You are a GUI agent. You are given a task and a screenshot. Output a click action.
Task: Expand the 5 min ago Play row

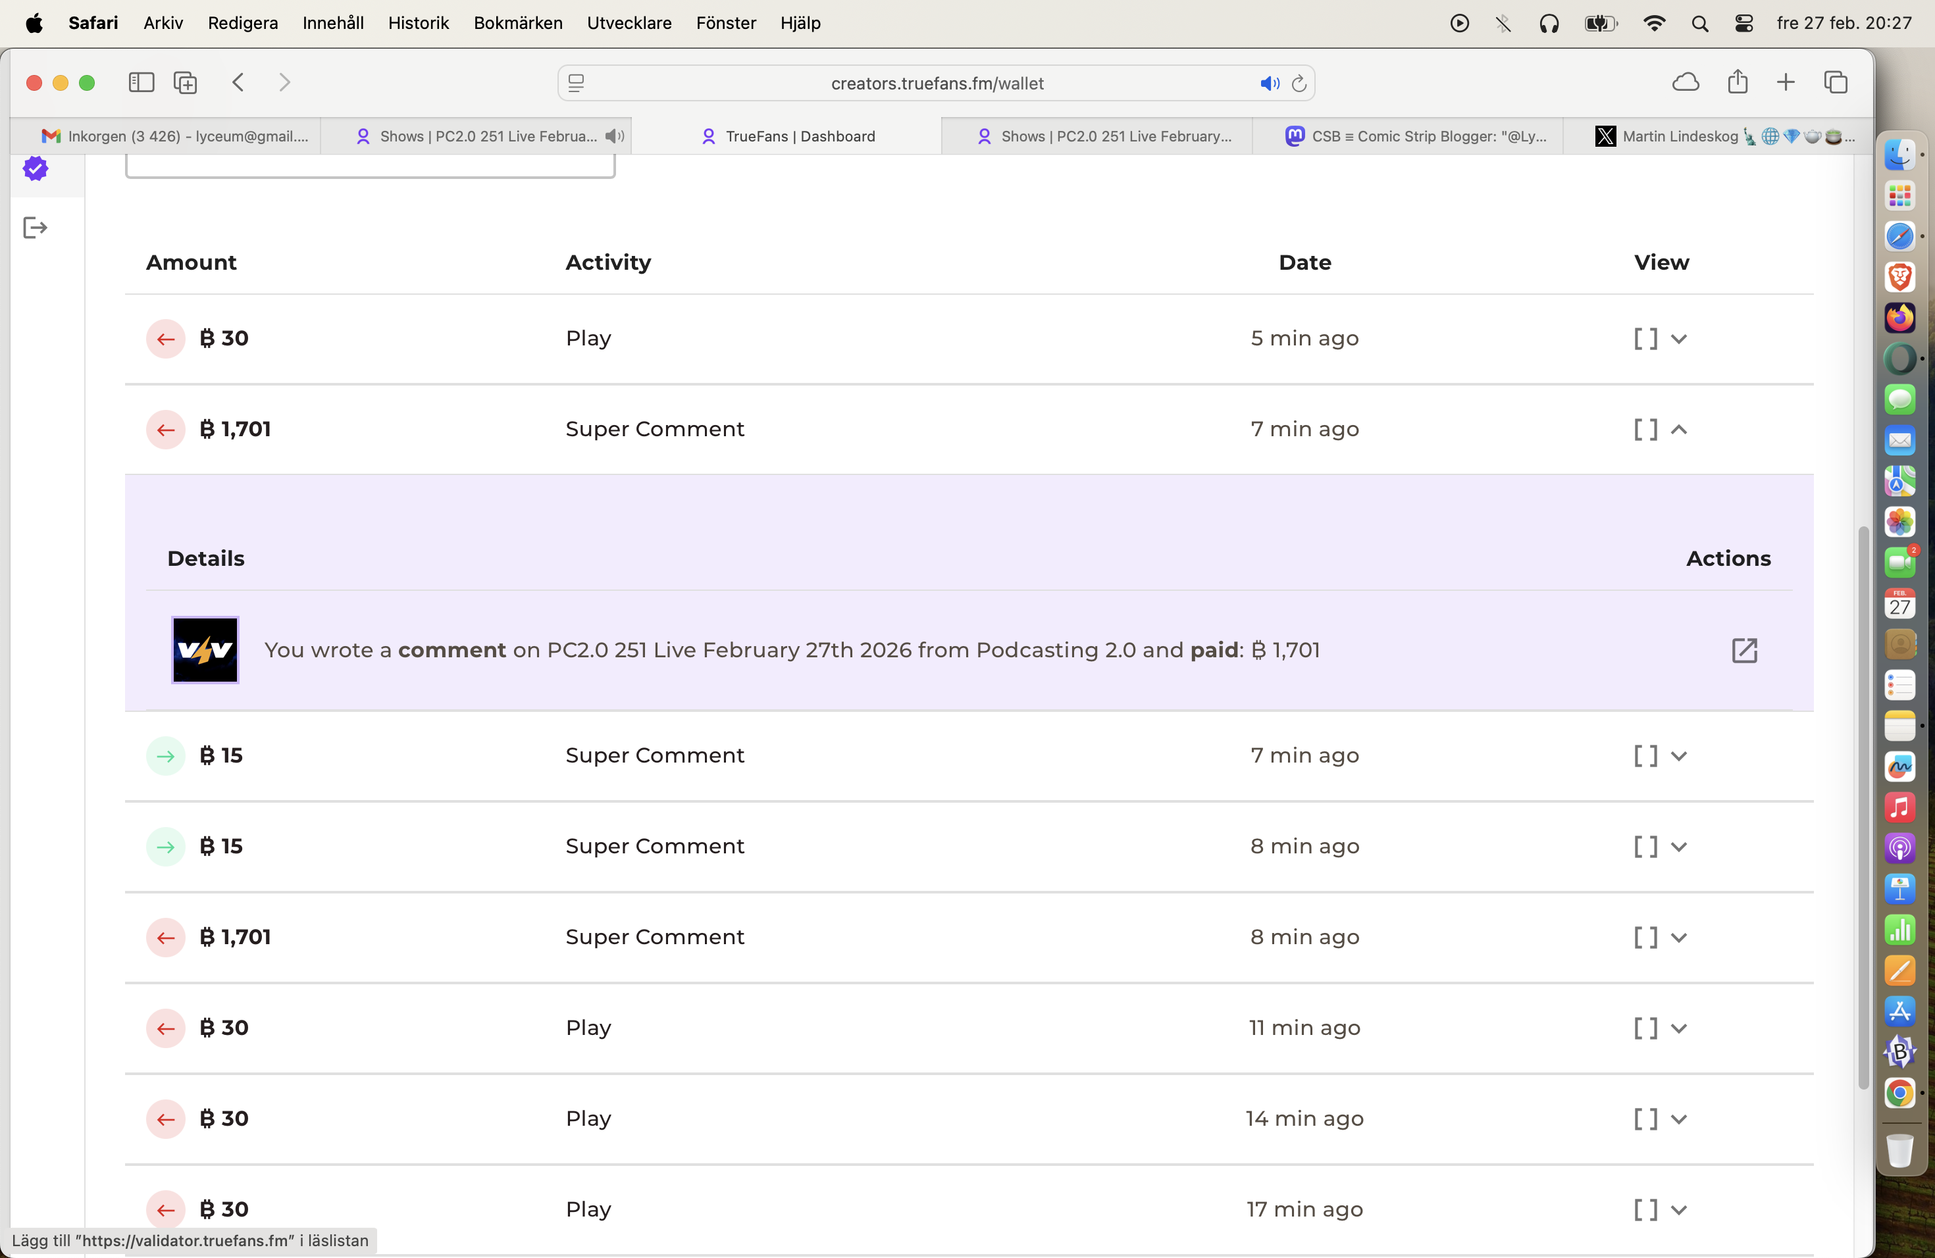tap(1679, 339)
